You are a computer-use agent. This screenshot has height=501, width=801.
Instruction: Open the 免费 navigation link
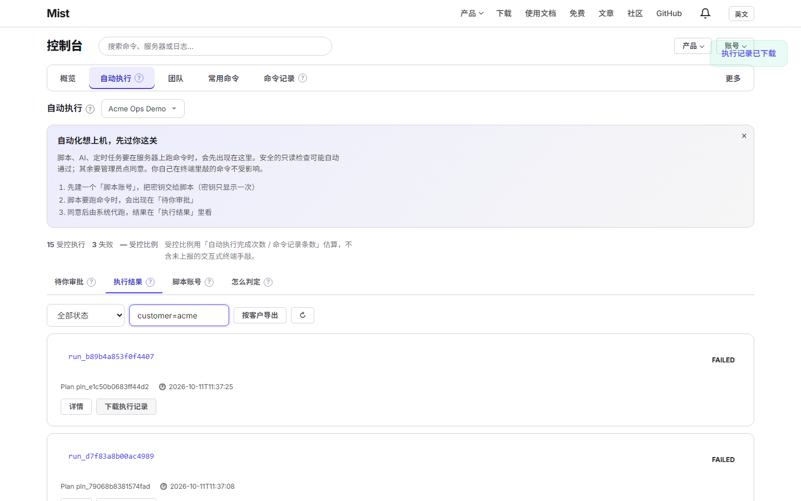tap(577, 13)
